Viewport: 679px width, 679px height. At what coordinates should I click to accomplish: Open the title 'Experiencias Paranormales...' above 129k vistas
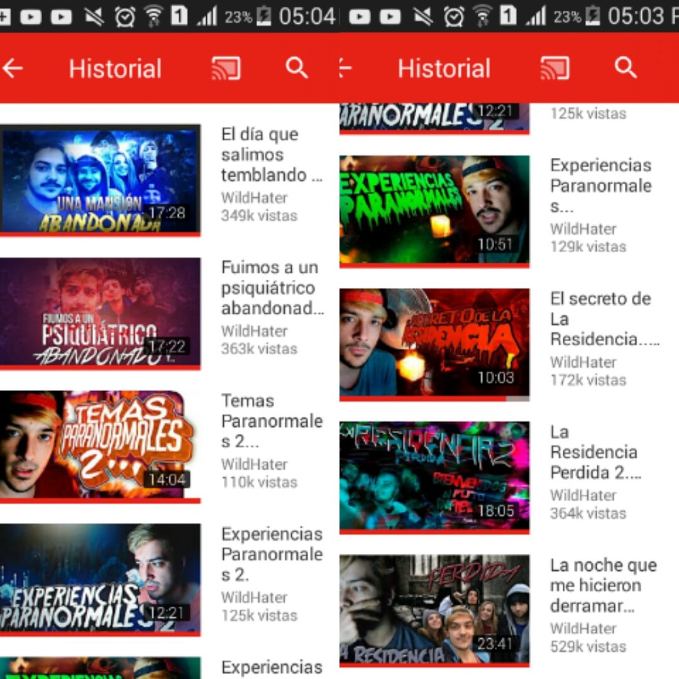[601, 186]
